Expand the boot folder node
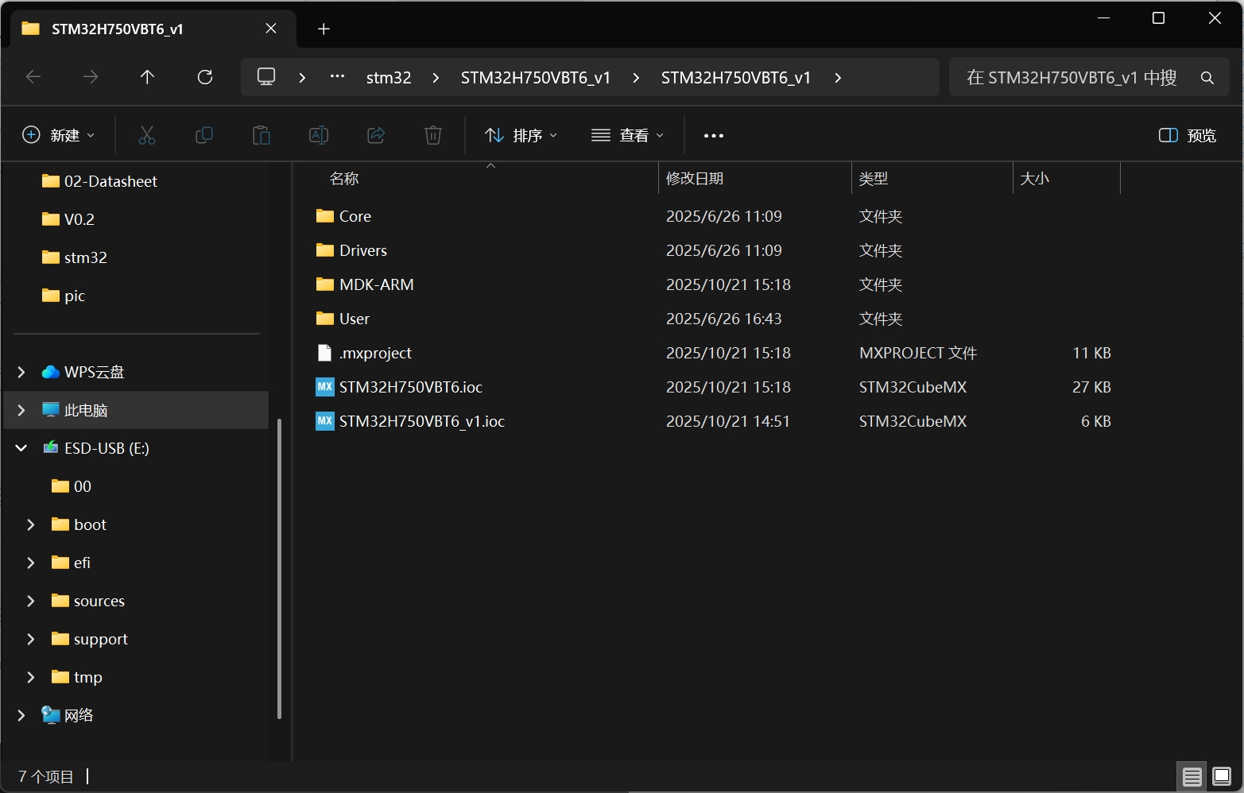The height and width of the screenshot is (793, 1244). click(x=31, y=524)
